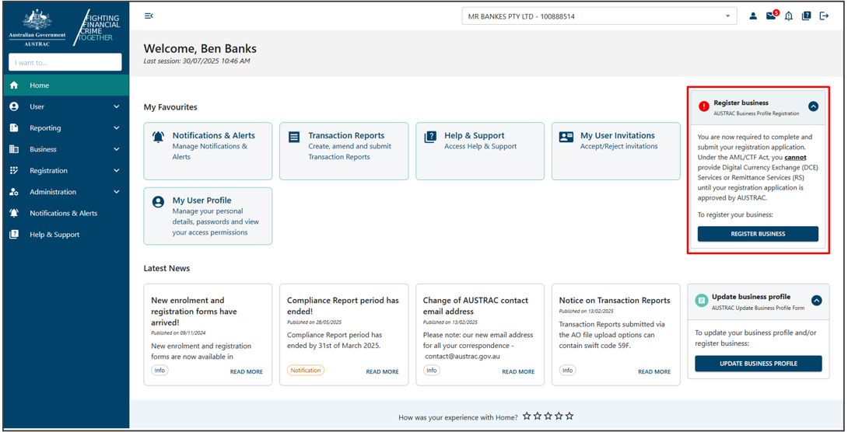This screenshot has height=432, width=848.
Task: Open Help & Support from sidebar
Action: click(66, 235)
